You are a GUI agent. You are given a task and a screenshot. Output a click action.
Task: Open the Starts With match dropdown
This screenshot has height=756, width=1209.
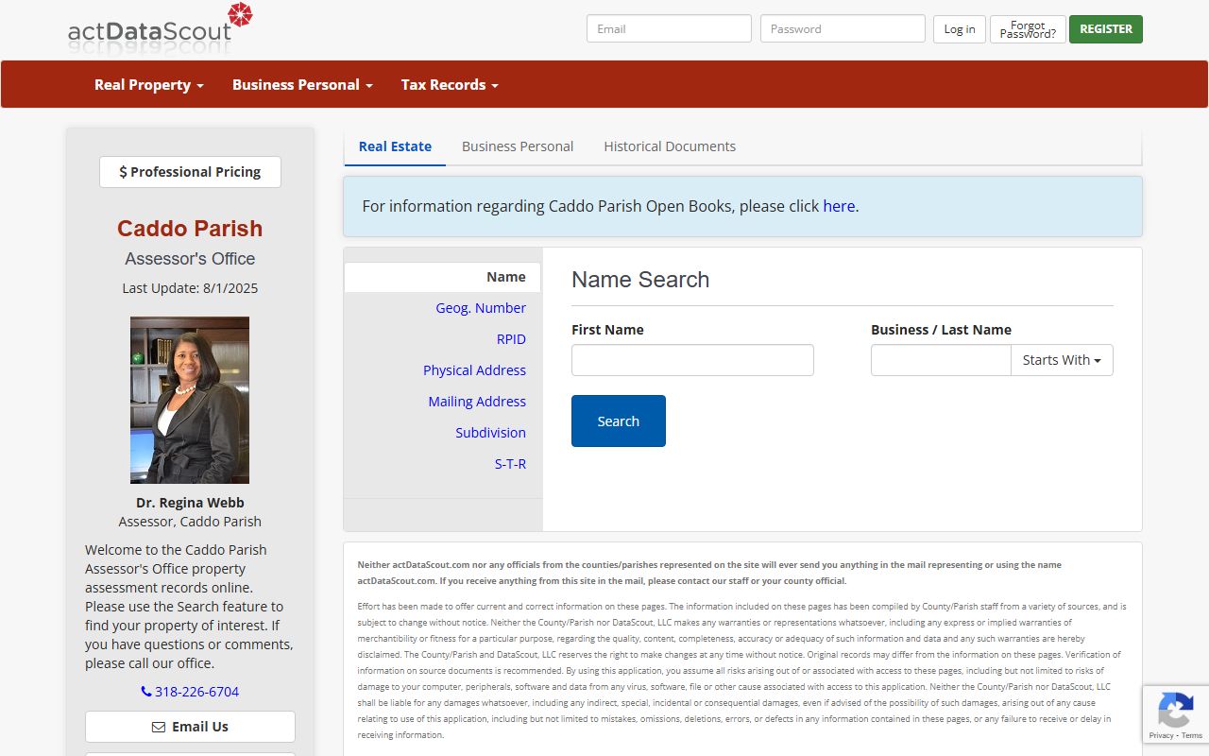point(1061,360)
